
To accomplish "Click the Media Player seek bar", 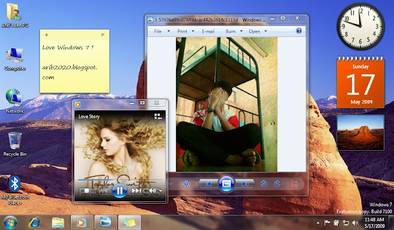I will point(120,180).
